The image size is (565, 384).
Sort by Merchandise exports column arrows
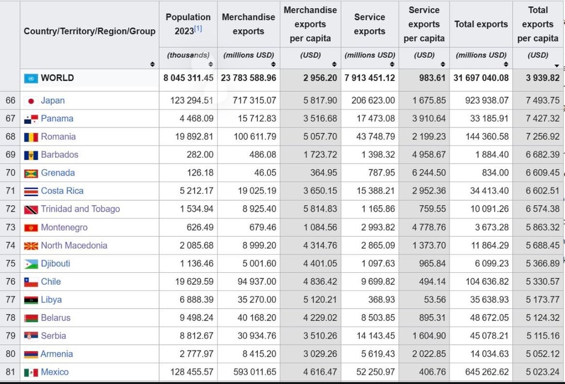pyautogui.click(x=273, y=64)
